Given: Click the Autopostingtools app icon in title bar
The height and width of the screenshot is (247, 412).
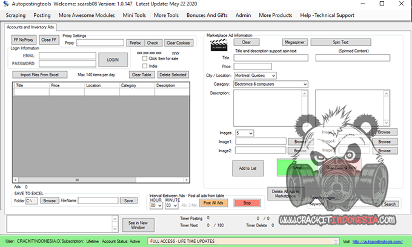Looking at the screenshot, I should [6, 4].
